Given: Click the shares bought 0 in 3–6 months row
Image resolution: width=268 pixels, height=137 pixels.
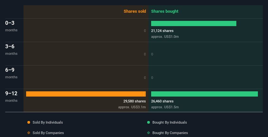Looking at the screenshot, I should (x=152, y=54).
